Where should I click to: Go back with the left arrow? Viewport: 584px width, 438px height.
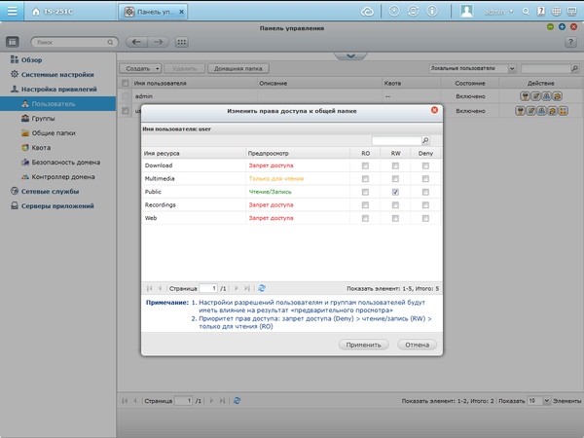coord(136,42)
